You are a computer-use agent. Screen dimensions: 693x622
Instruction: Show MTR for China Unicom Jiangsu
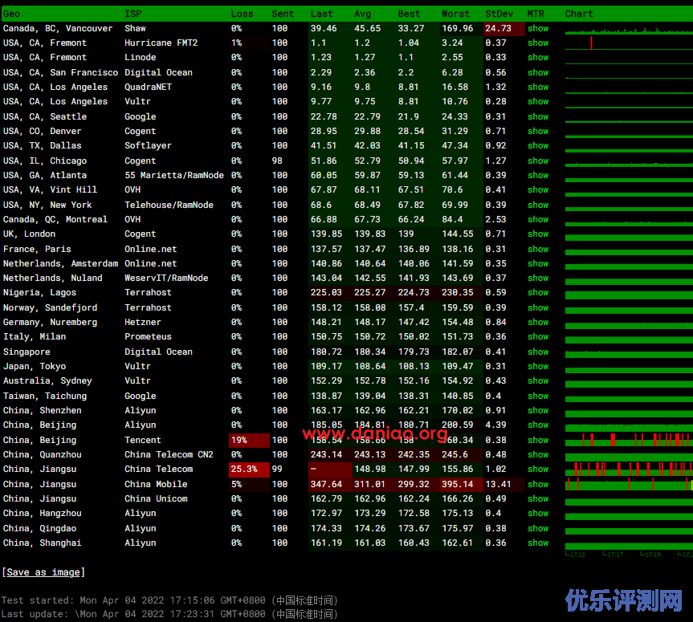538,498
